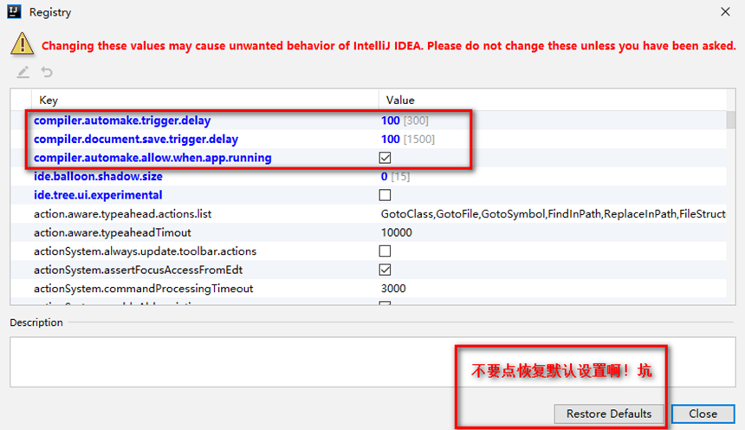745x430 pixels.
Task: Enable actionSystem.always.update.toolbar.actions checkbox
Action: click(x=385, y=251)
